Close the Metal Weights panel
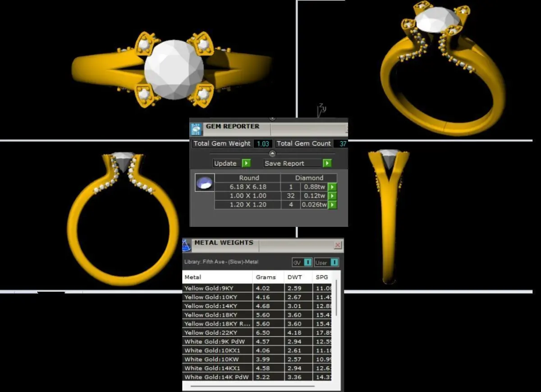Screen dimensions: 541x392 (338, 245)
